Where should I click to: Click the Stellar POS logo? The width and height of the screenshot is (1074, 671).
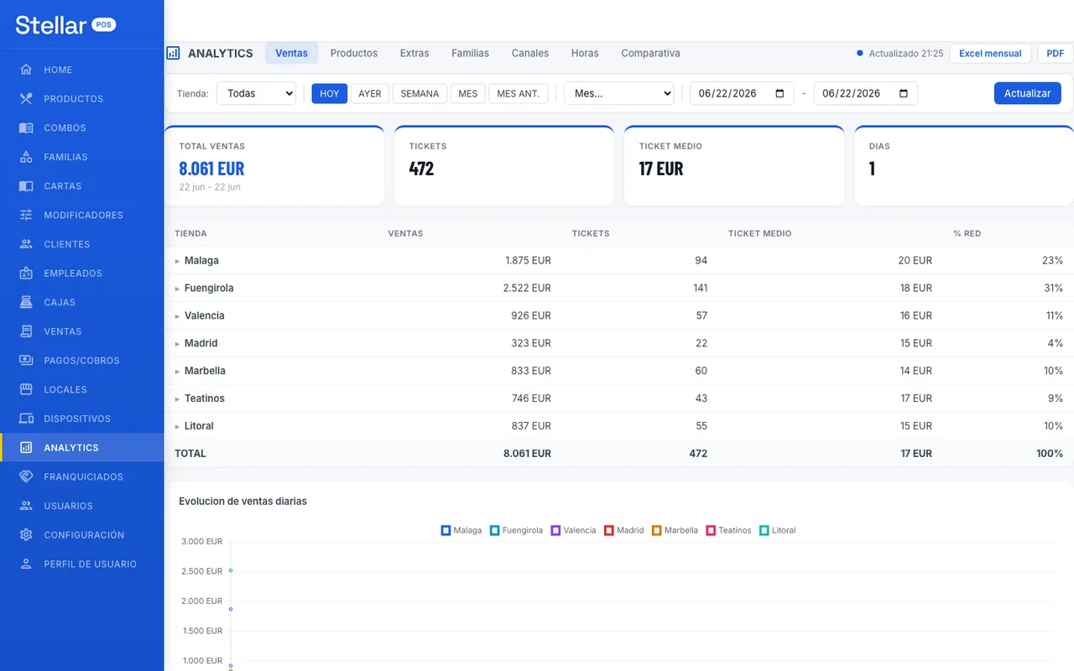click(65, 25)
